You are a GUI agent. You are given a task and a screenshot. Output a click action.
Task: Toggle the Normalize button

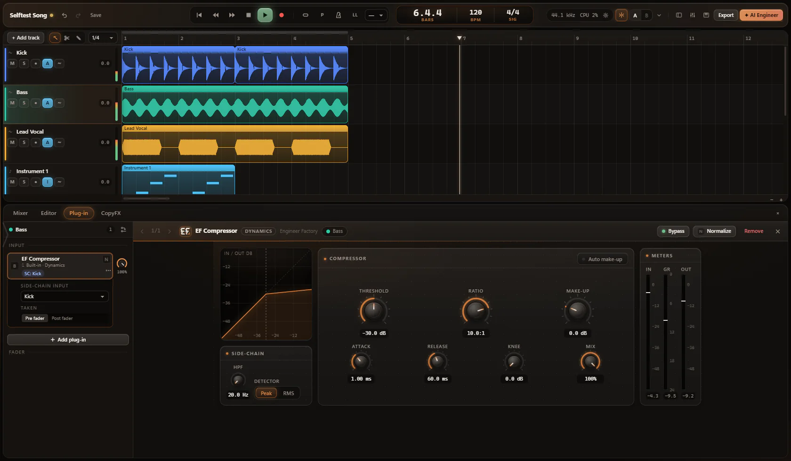[x=714, y=231]
